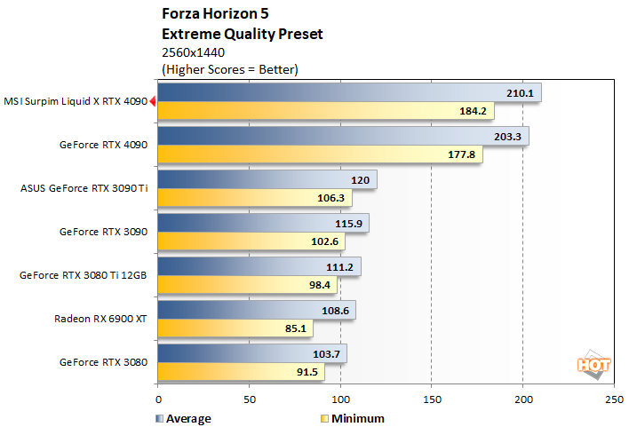Image resolution: width=629 pixels, height=427 pixels.
Task: Click the 210.1 average bar value
Action: click(x=520, y=93)
